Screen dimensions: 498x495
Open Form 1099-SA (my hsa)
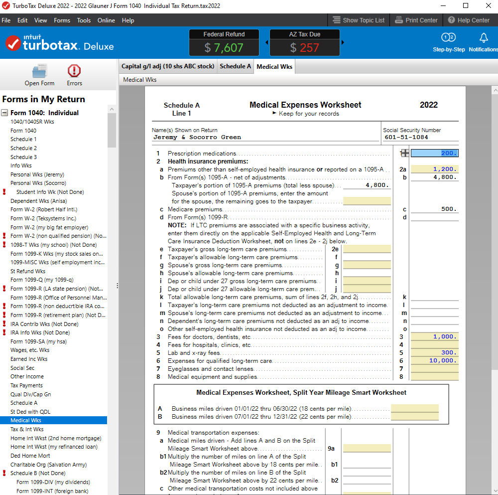click(x=38, y=341)
